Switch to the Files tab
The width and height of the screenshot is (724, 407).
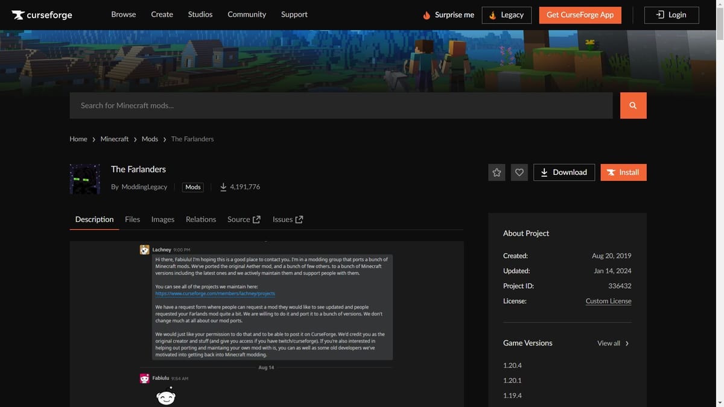132,219
